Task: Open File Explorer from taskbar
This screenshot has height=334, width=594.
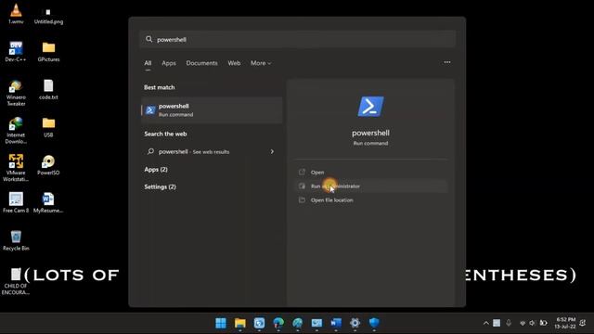Action: 240,323
